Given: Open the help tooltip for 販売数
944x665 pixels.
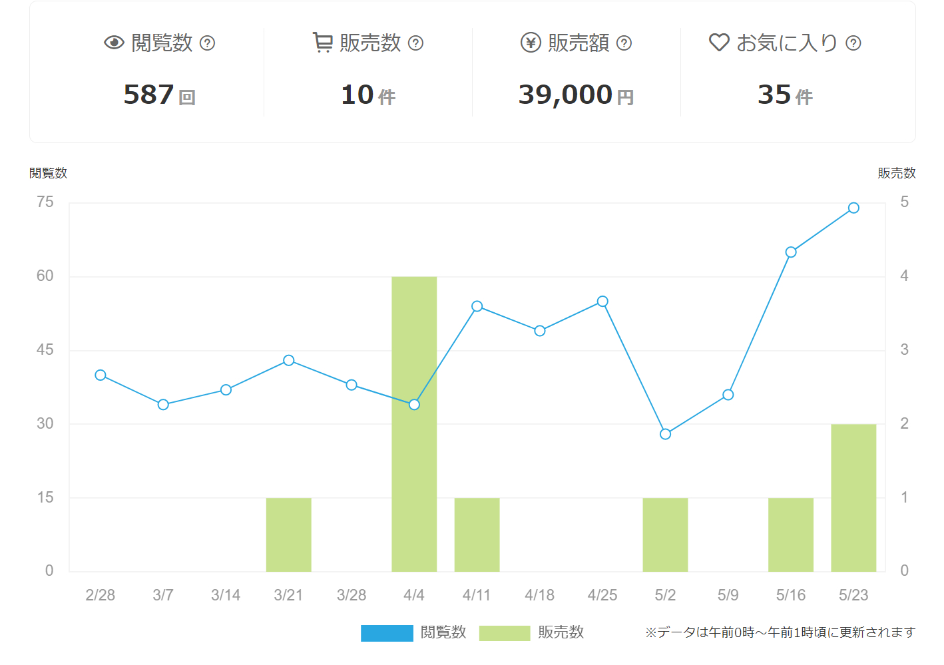Looking at the screenshot, I should [416, 43].
